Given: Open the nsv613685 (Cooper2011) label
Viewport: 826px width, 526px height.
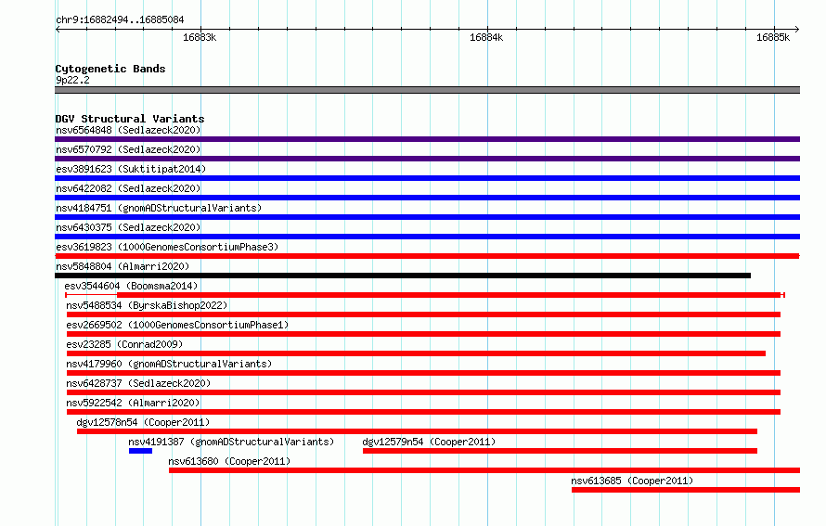Looking at the screenshot, I should tap(632, 481).
